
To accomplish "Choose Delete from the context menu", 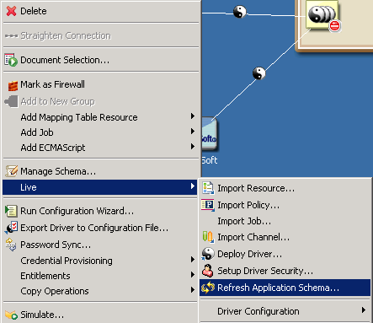I will [x=100, y=11].
